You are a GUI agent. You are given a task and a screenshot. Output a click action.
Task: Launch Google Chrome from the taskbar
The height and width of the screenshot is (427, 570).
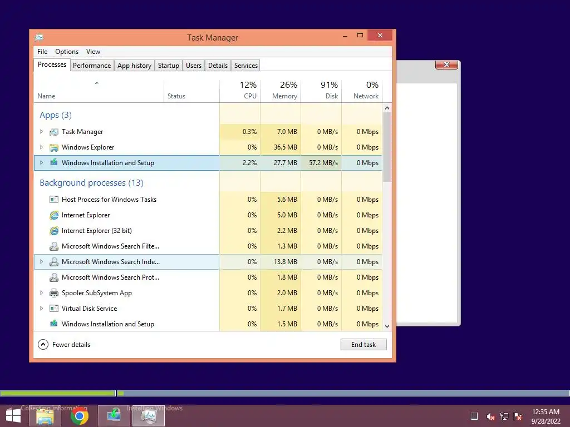[x=79, y=416]
